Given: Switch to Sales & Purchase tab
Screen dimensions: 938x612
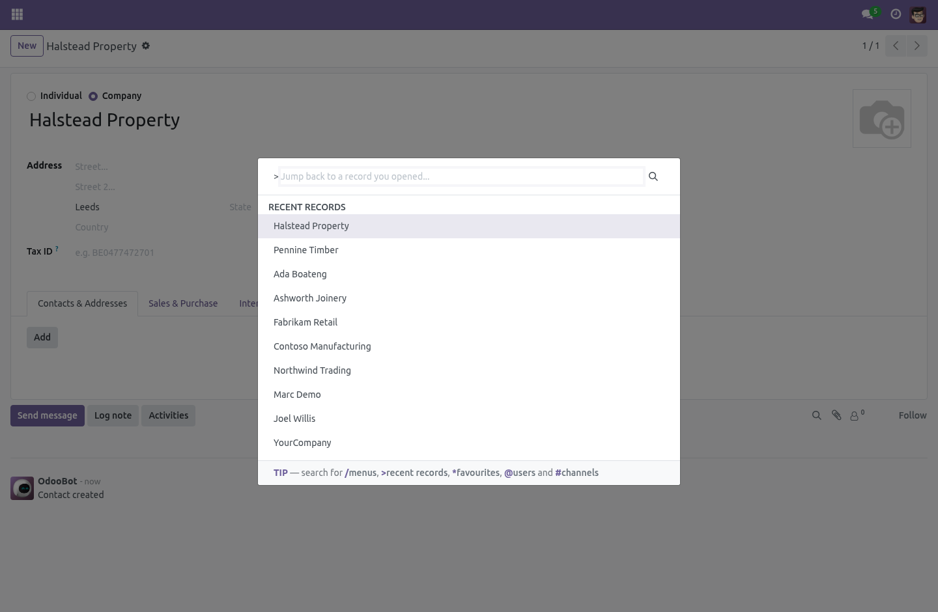Looking at the screenshot, I should [x=183, y=303].
